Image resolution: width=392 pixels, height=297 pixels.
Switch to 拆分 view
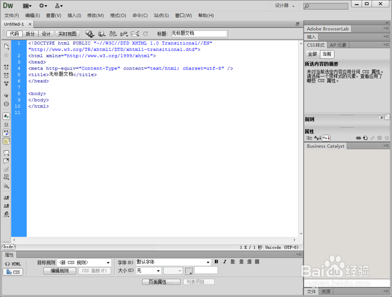click(30, 34)
